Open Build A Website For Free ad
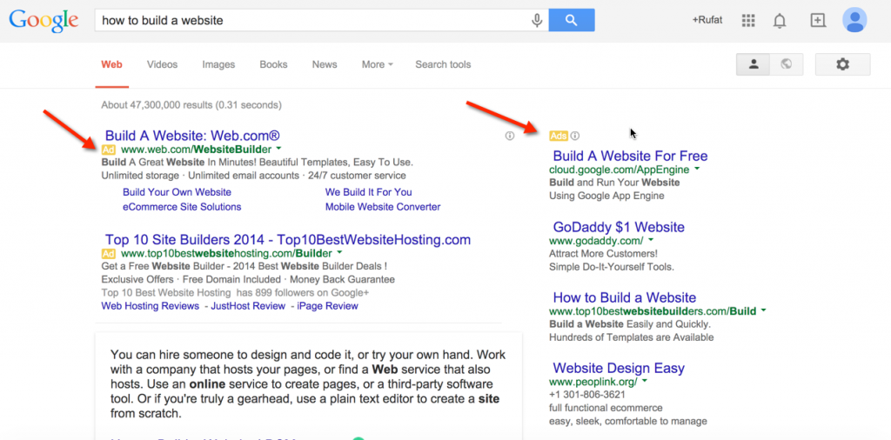 tap(630, 156)
